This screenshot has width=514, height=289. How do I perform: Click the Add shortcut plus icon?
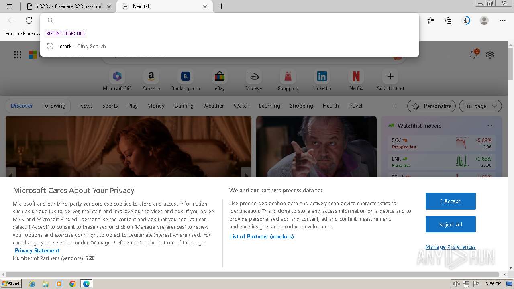pos(390,76)
